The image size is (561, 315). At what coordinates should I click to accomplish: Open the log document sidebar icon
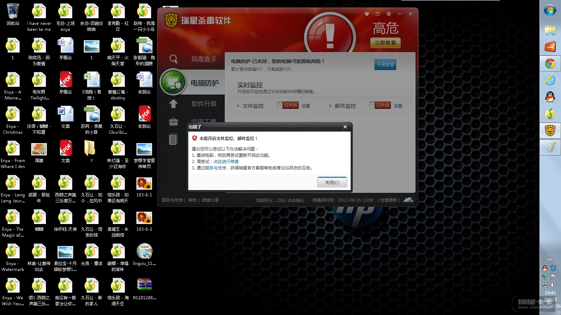point(173,139)
